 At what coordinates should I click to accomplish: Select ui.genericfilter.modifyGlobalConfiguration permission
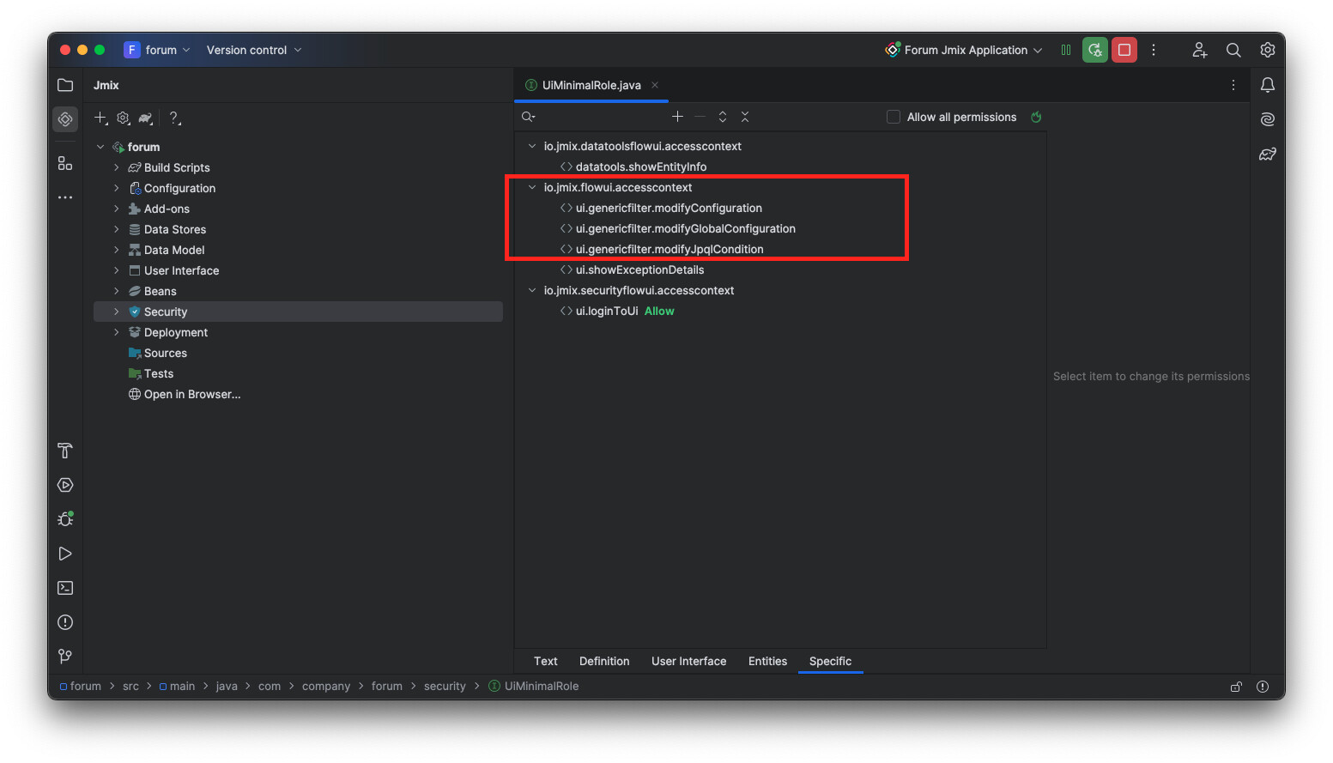pos(686,228)
